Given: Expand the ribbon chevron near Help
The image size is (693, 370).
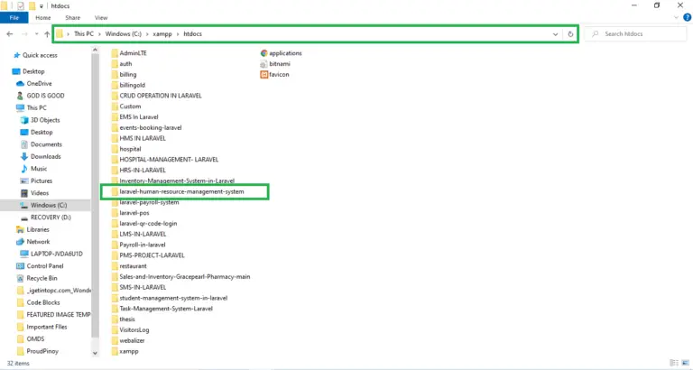Looking at the screenshot, I should pyautogui.click(x=676, y=18).
